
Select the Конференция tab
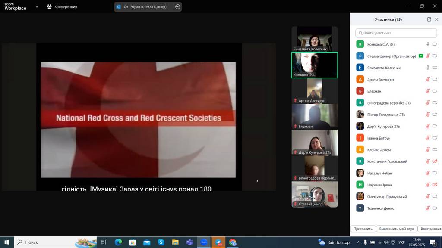click(62, 7)
